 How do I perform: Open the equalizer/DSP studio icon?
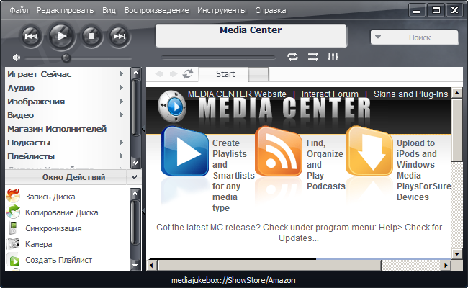tap(333, 57)
